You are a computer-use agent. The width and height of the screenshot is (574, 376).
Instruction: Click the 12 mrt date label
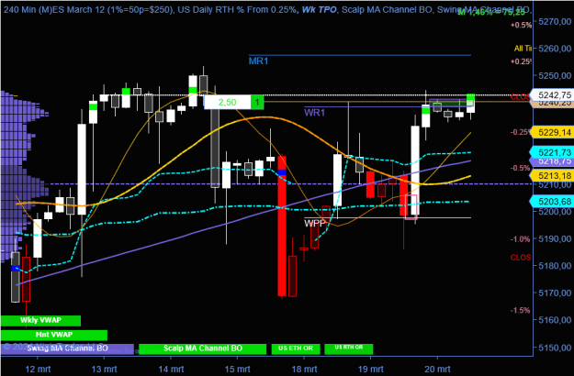pyautogui.click(x=38, y=369)
